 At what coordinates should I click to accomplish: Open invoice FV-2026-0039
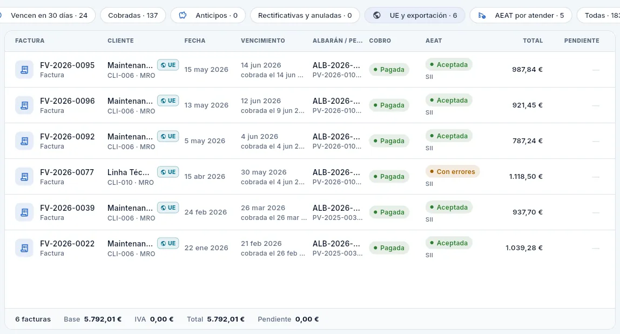pyautogui.click(x=67, y=208)
